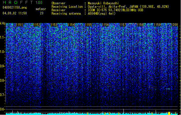Click the tall yellow power spike below 1157
The width and height of the screenshot is (181, 115).
click(123, 112)
